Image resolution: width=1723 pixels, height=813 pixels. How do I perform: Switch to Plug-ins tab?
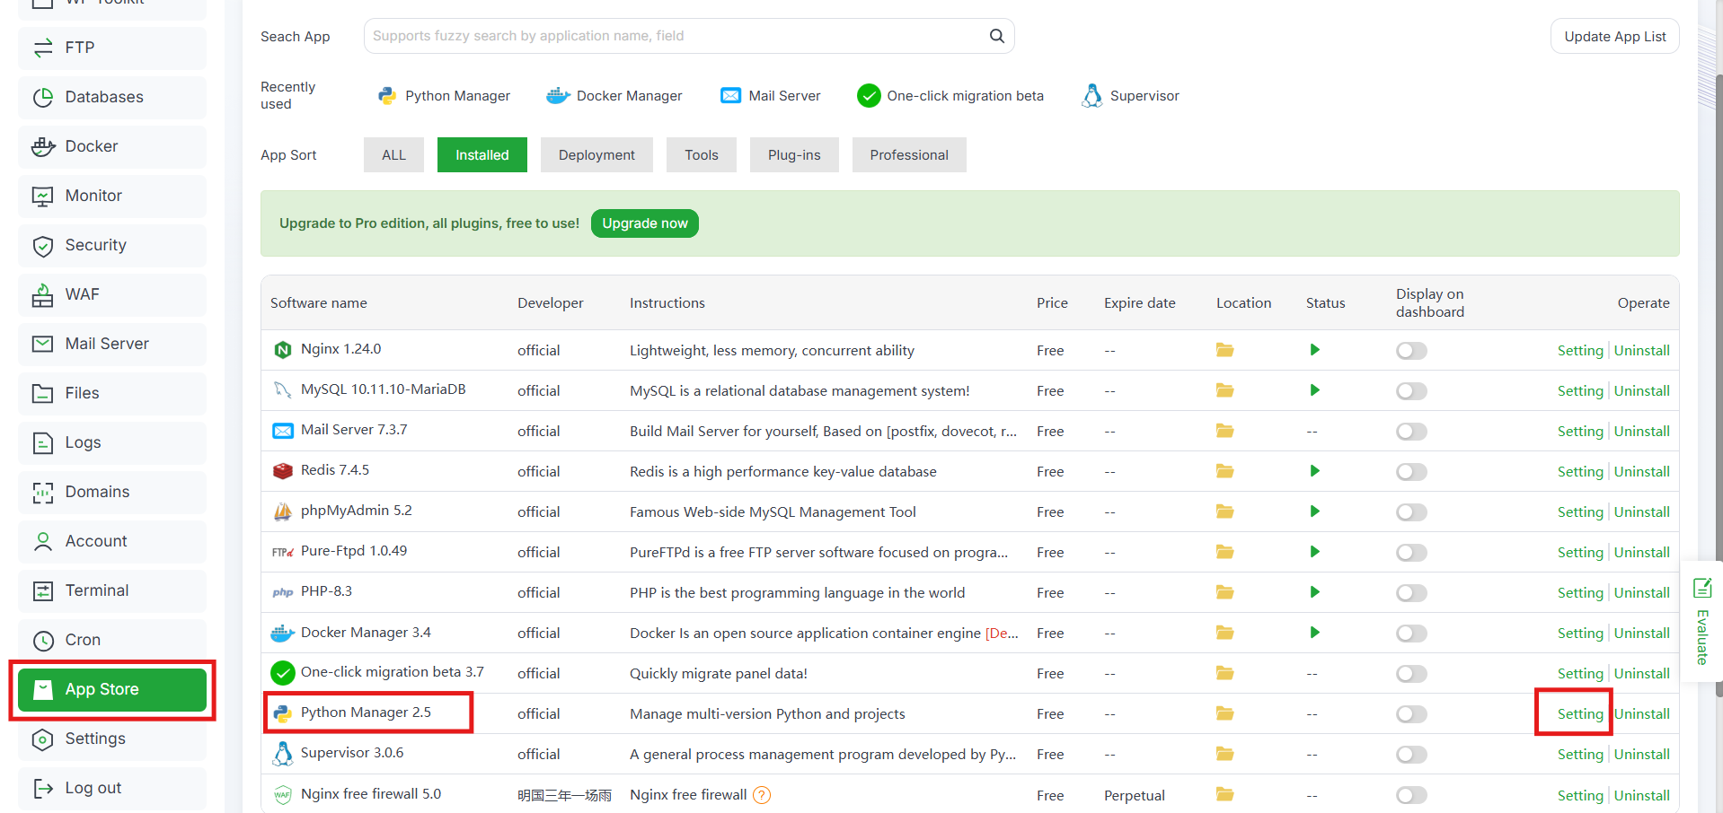pyautogui.click(x=794, y=155)
